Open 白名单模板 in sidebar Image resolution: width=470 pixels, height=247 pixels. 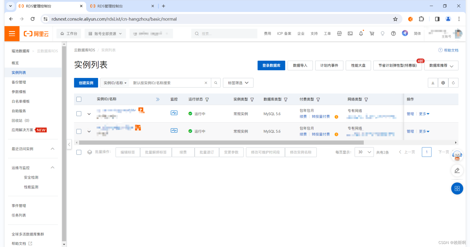(x=21, y=101)
